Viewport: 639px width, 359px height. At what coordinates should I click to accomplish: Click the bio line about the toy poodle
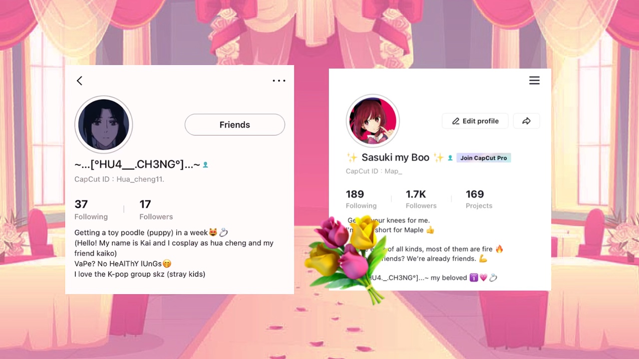pos(151,232)
